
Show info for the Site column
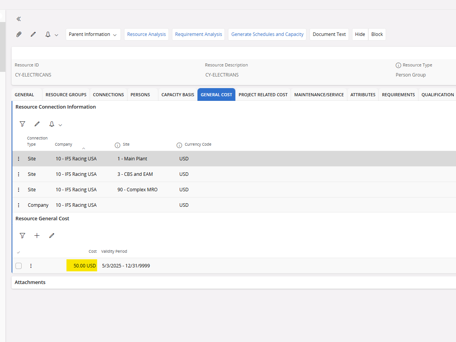pos(117,145)
